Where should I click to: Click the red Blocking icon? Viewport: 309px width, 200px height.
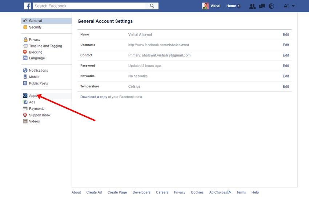(x=25, y=52)
